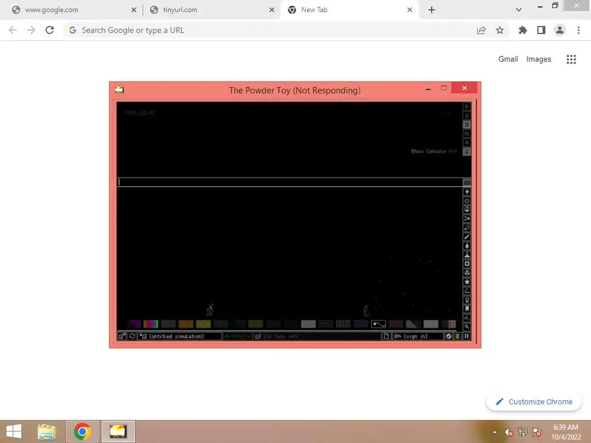Click the new blank simulation page icon
This screenshot has width=591, height=443.
[x=386, y=336]
